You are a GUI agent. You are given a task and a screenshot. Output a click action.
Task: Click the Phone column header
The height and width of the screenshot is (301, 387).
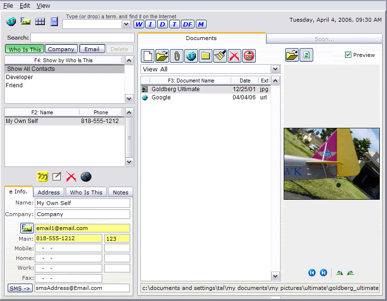point(101,112)
